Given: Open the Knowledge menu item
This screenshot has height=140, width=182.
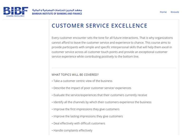Looking at the screenshot, I should pyautogui.click(x=175, y=12).
